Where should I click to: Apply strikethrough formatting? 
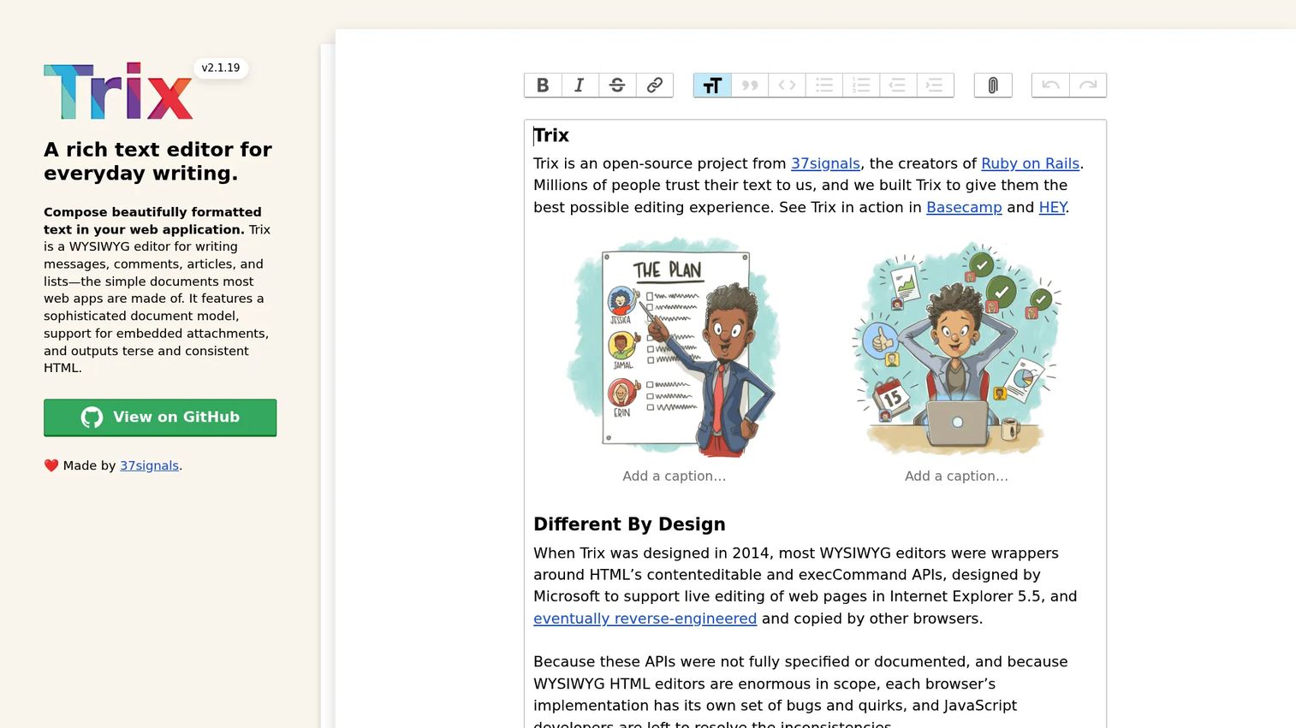[x=617, y=85]
